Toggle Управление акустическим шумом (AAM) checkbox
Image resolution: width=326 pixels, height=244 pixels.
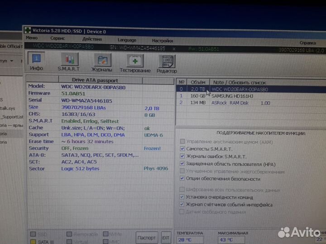182,141
